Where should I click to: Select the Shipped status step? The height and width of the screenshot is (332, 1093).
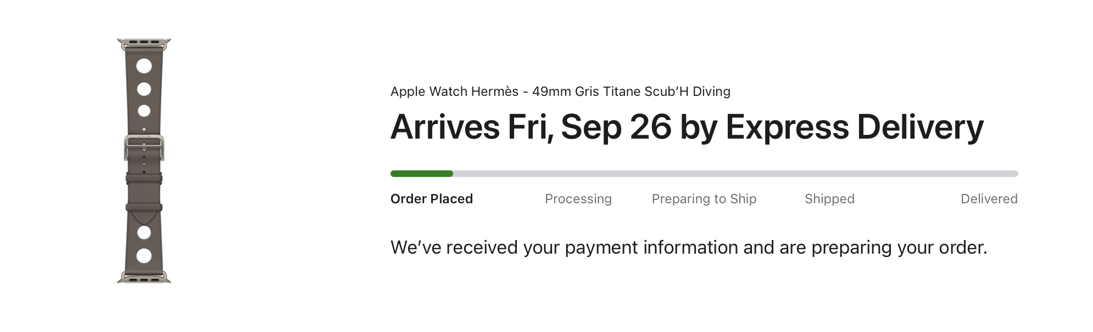pyautogui.click(x=829, y=199)
